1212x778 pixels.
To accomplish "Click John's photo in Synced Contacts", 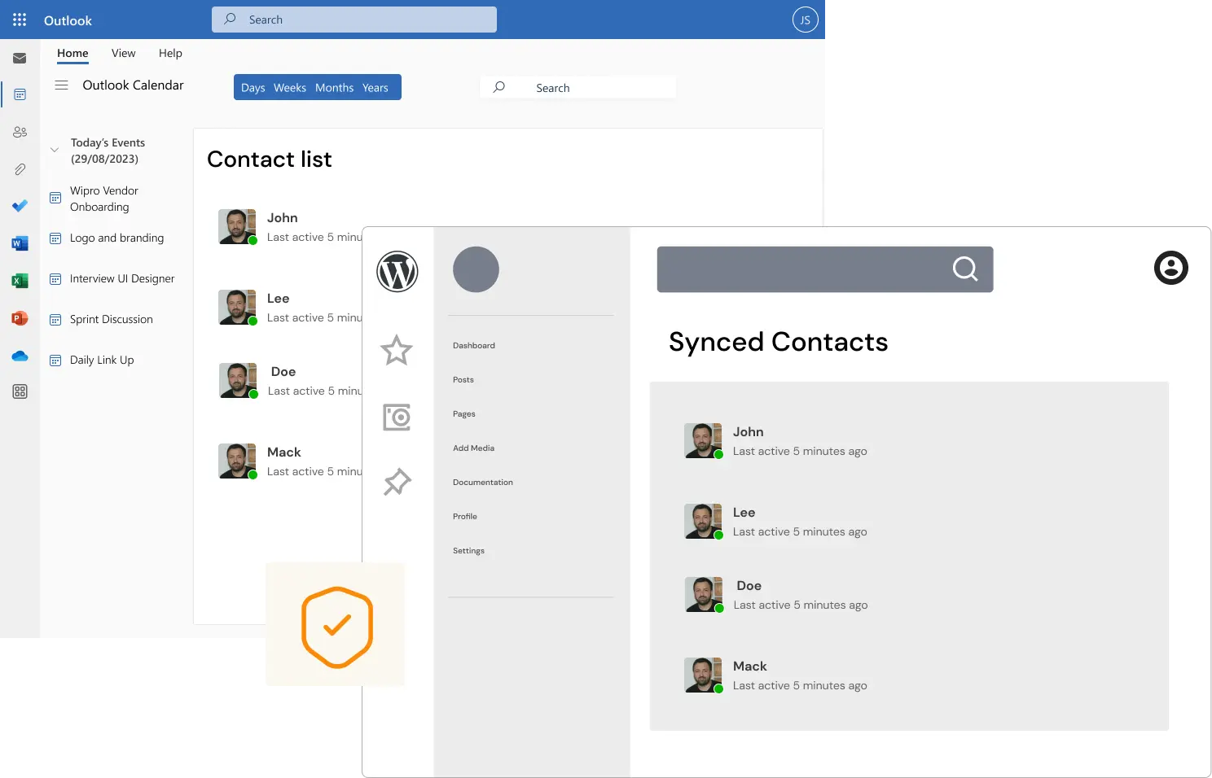I will tap(703, 440).
